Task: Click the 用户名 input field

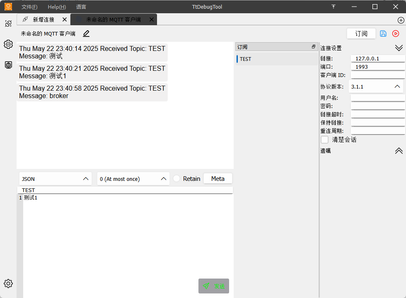Action: [x=378, y=98]
